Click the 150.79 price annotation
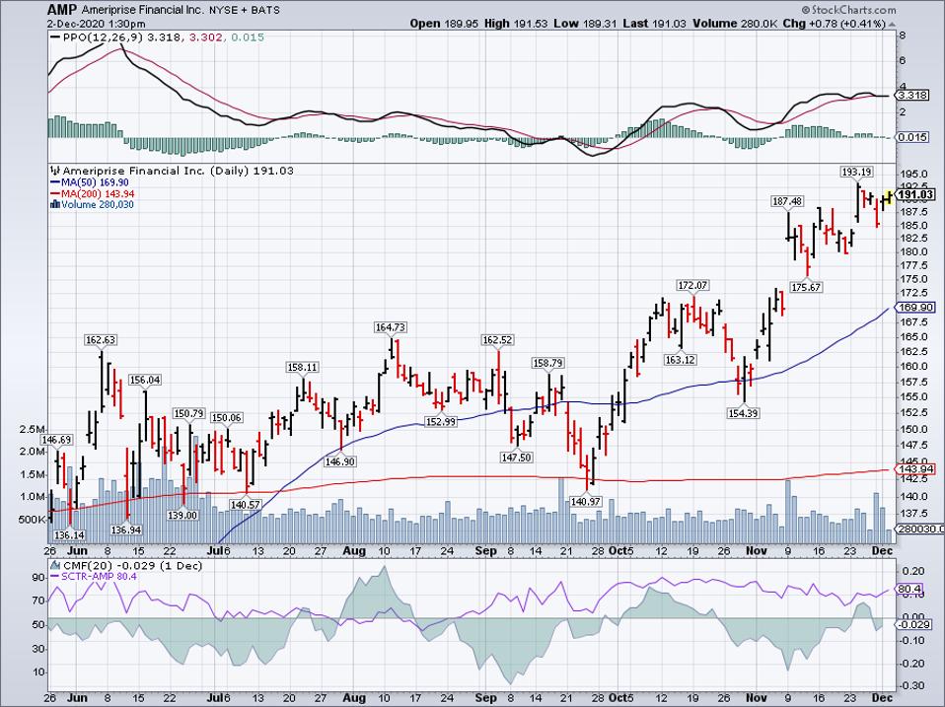Viewport: 945px width, 707px height. point(188,414)
